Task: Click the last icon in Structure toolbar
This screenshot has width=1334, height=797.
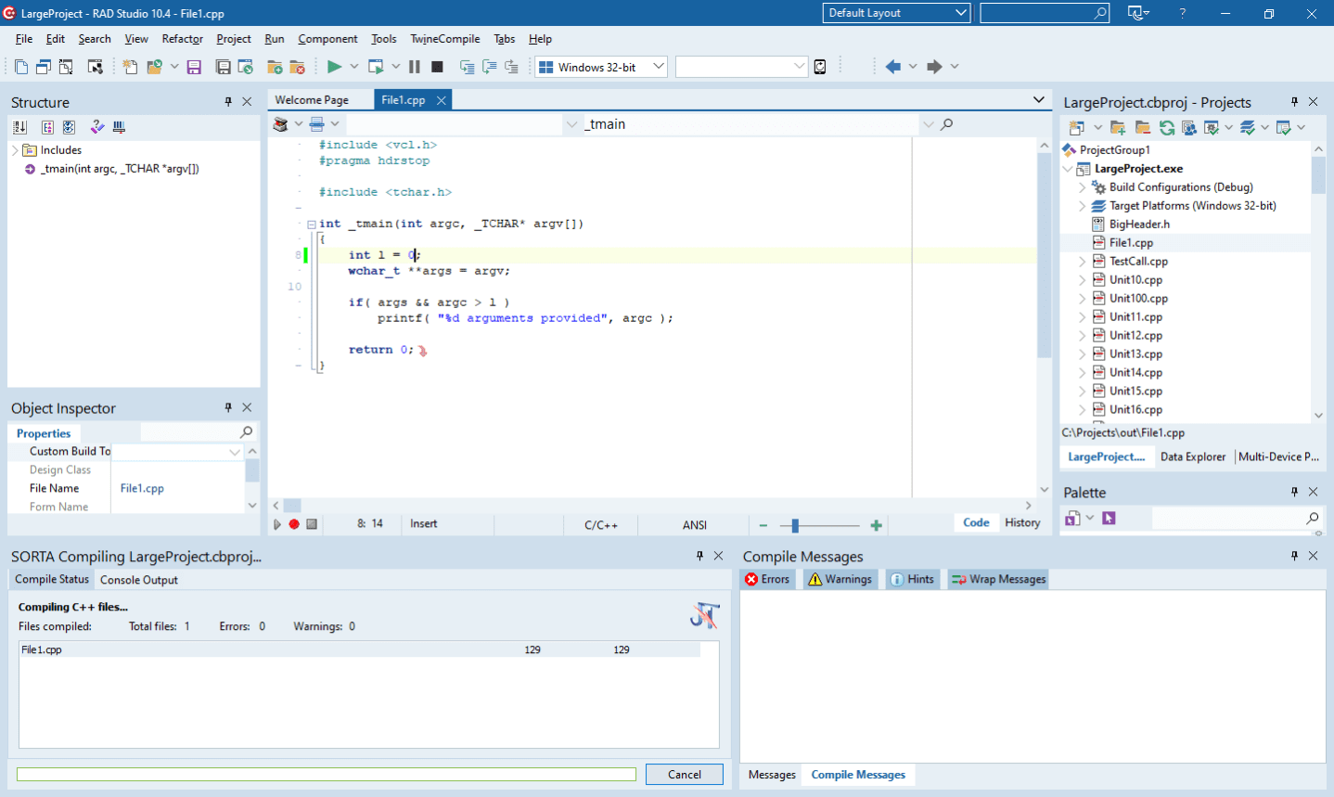Action: coord(119,127)
